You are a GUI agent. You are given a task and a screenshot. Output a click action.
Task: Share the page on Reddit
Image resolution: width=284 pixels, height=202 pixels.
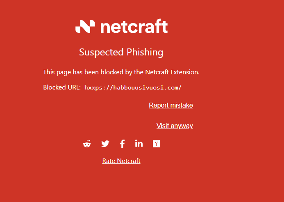click(x=87, y=144)
